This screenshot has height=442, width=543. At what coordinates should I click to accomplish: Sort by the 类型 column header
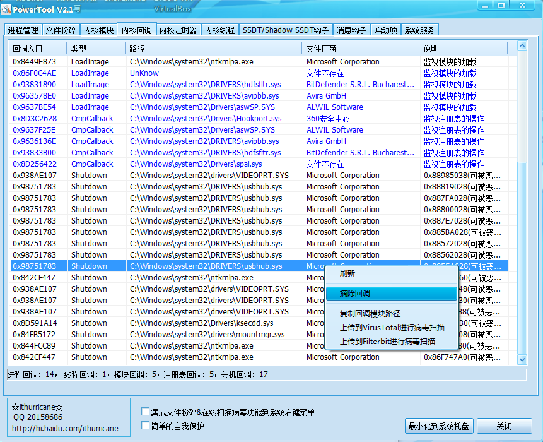[x=96, y=49]
